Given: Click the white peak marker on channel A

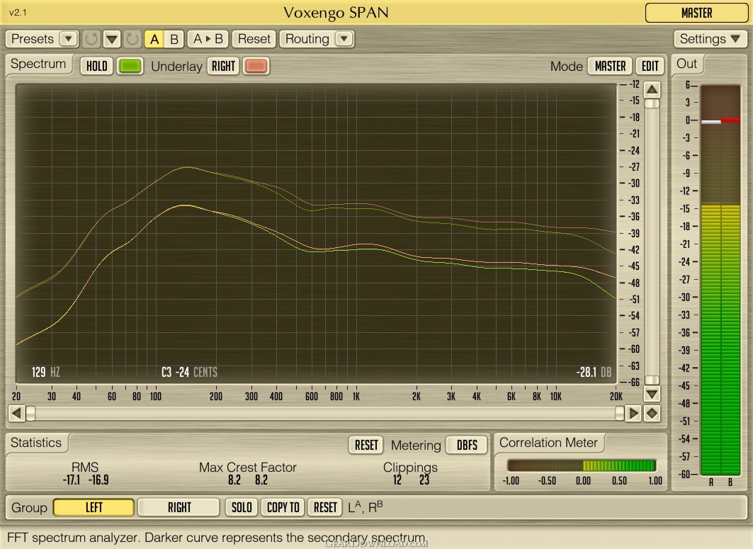Looking at the screenshot, I should (x=710, y=122).
